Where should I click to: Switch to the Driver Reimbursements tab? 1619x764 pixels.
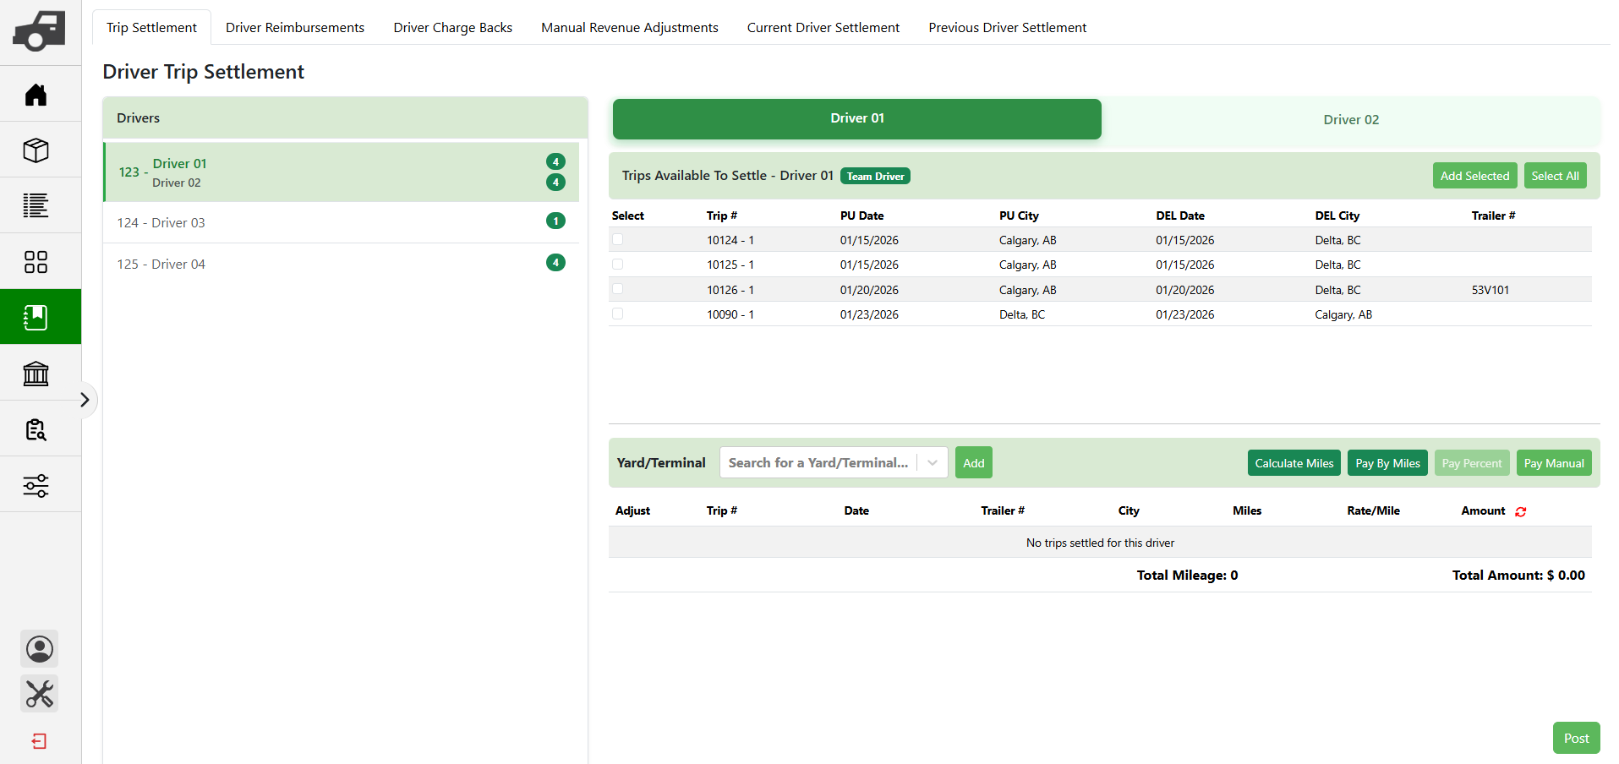(x=295, y=28)
